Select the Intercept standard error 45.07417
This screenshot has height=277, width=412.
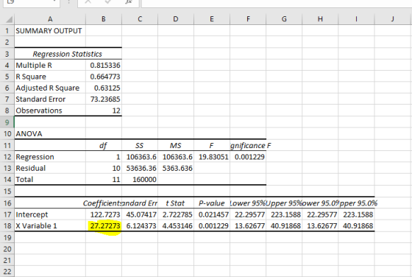[x=140, y=214]
